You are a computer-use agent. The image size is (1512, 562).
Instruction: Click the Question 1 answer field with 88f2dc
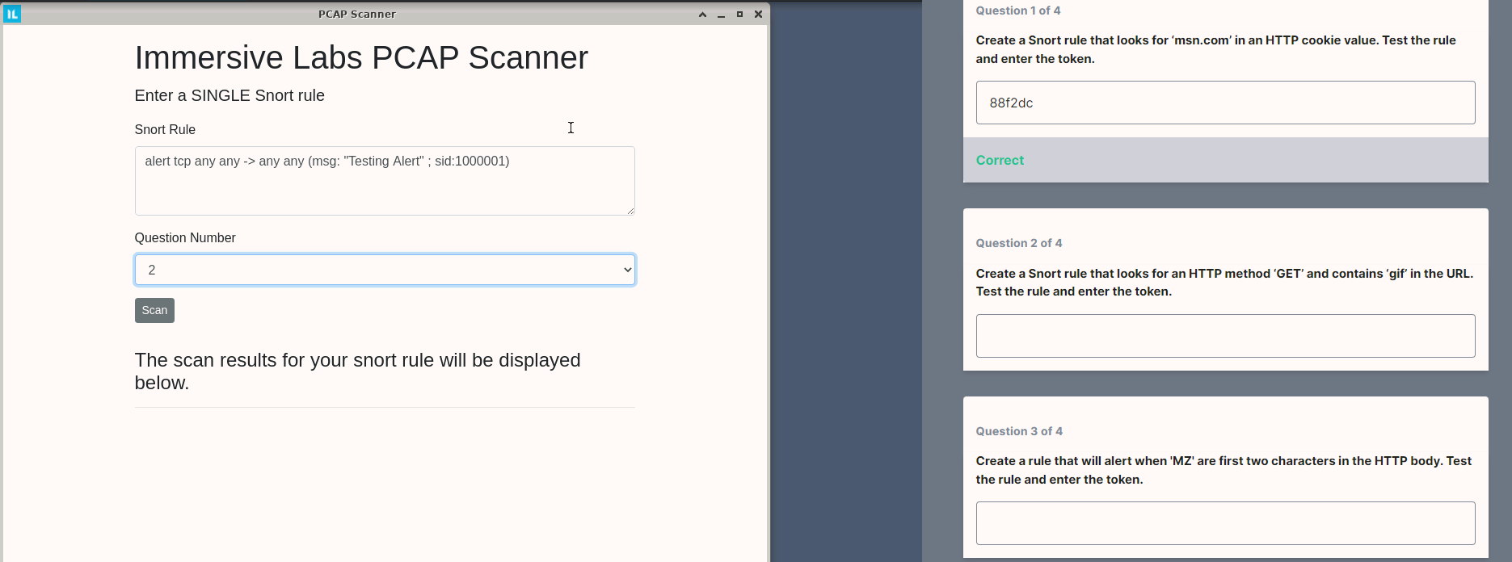(1225, 103)
